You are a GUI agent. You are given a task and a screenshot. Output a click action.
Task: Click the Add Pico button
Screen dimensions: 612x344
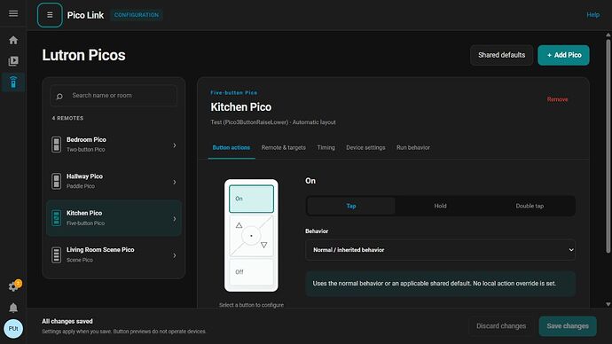(563, 55)
